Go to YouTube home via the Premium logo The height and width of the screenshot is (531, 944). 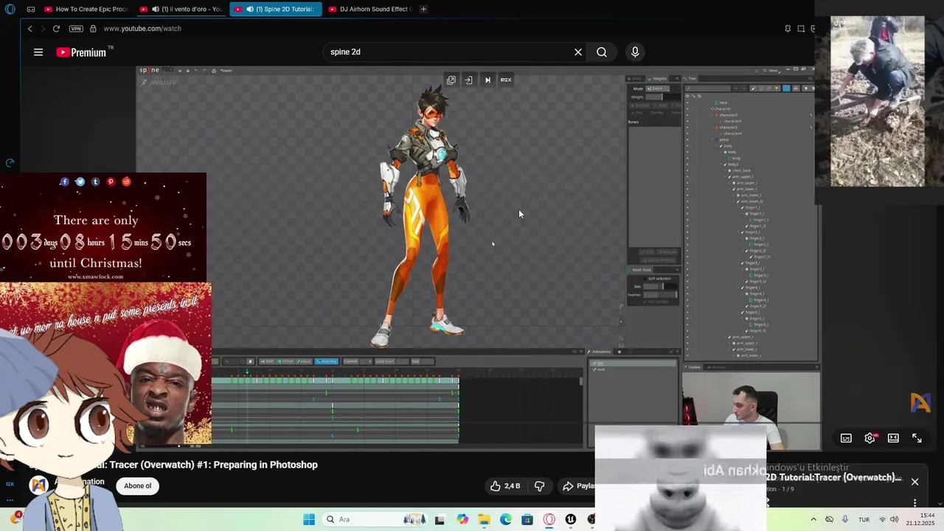click(x=81, y=52)
